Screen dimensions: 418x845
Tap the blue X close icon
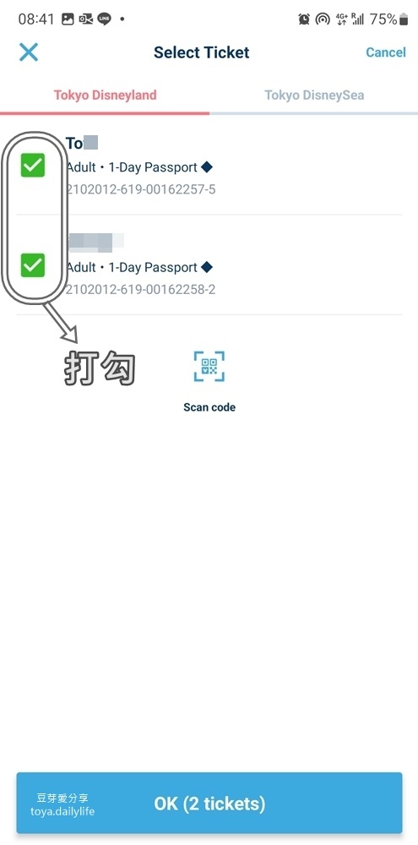coord(29,52)
